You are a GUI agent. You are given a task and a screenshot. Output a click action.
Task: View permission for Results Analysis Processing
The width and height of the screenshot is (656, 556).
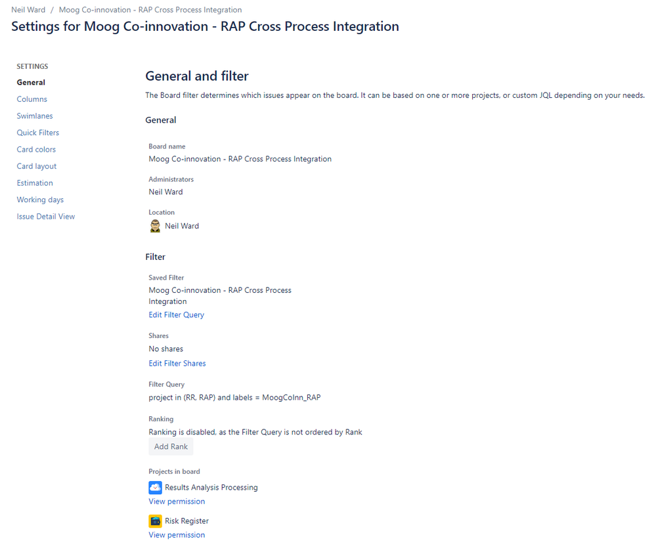point(177,502)
